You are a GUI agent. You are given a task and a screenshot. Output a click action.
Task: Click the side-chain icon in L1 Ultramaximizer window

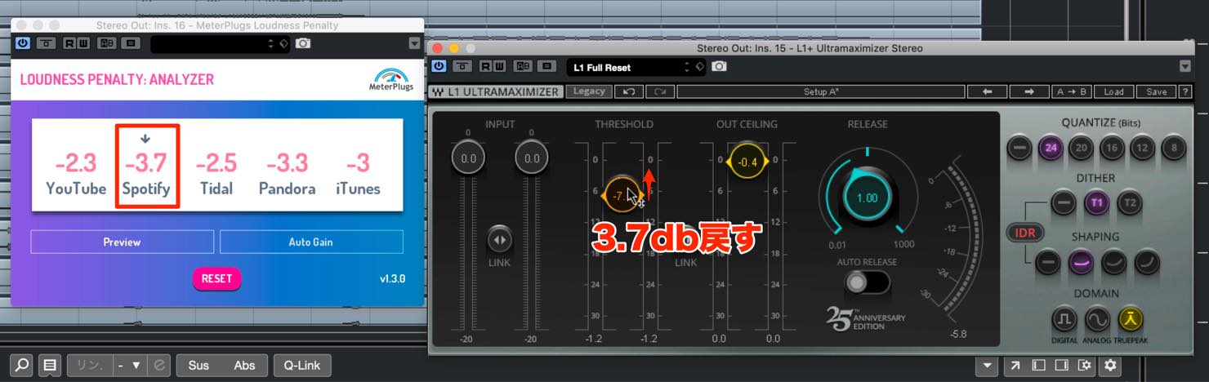coord(548,67)
